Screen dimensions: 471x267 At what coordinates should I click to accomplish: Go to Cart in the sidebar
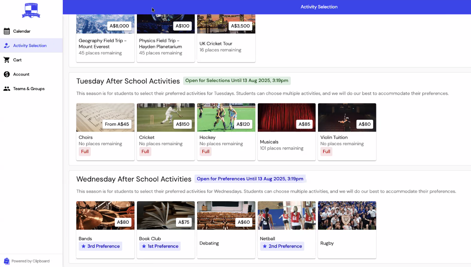point(31,60)
